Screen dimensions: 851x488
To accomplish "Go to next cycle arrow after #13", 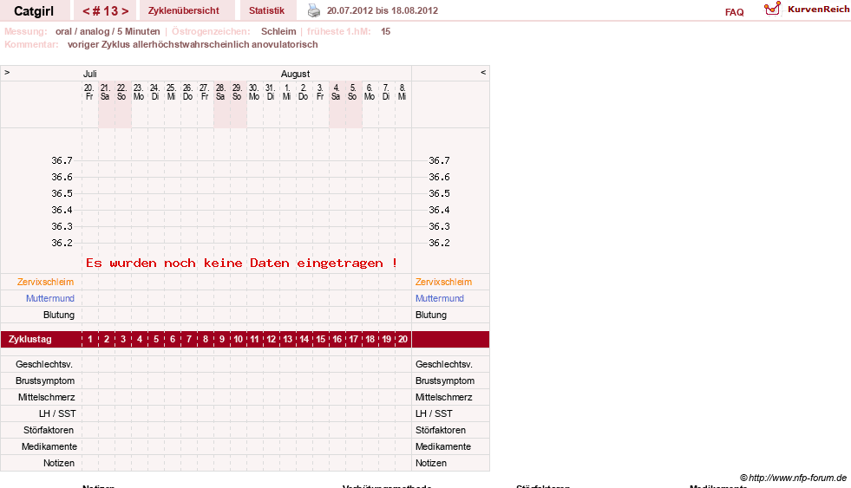I will [126, 11].
